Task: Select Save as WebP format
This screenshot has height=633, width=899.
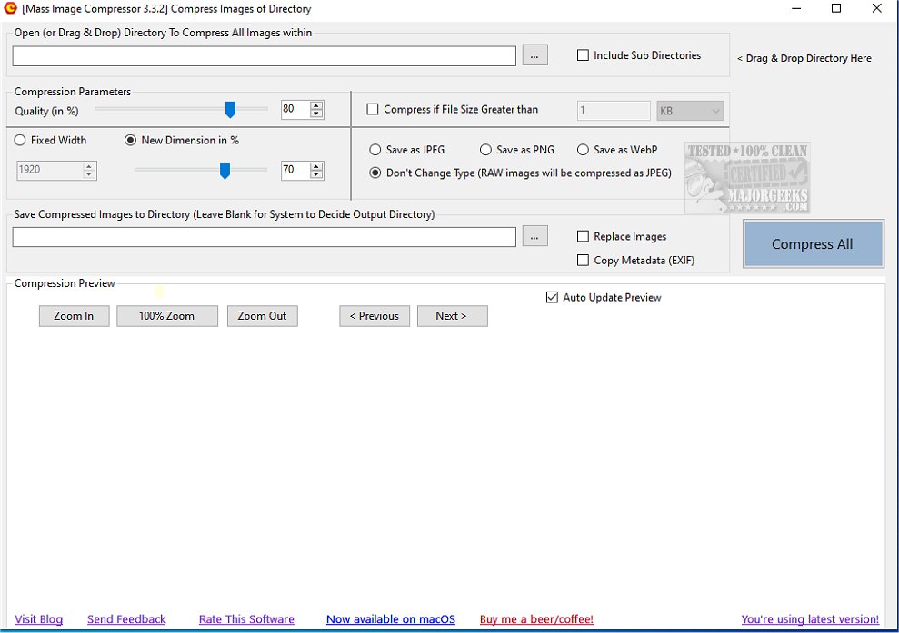Action: (x=582, y=150)
